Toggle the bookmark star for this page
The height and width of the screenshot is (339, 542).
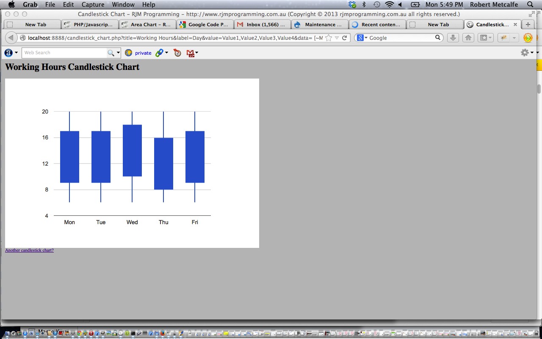328,38
